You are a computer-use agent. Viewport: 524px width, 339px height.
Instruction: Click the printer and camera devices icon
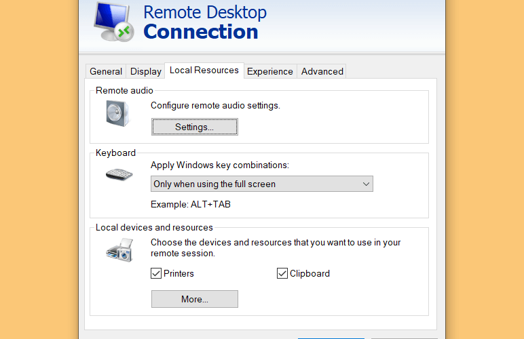[119, 250]
